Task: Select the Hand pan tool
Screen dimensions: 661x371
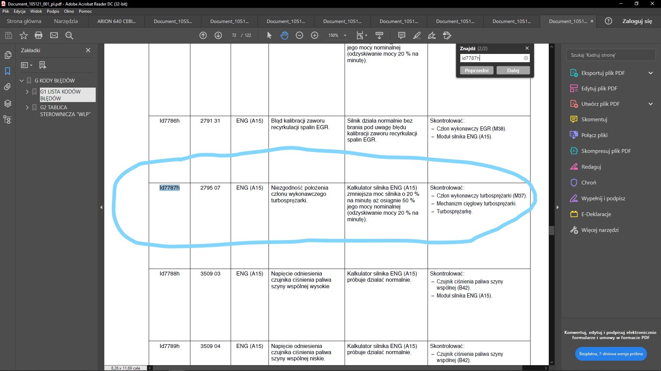Action: (x=284, y=35)
